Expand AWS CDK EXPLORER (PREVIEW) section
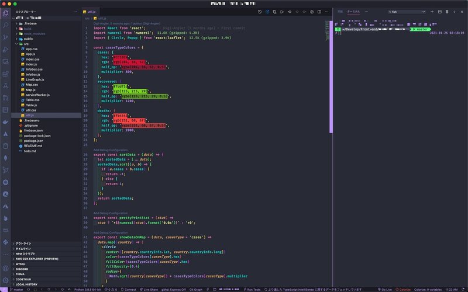468x292 pixels. tap(46, 259)
